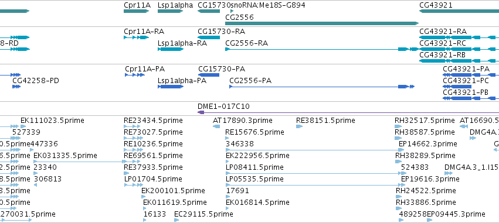This screenshot has height=223, width=499.
Task: Select the CG43921 gene feature
Action: pos(459,11)
